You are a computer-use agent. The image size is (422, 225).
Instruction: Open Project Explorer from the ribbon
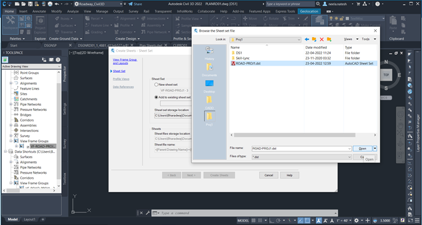pos(40,24)
